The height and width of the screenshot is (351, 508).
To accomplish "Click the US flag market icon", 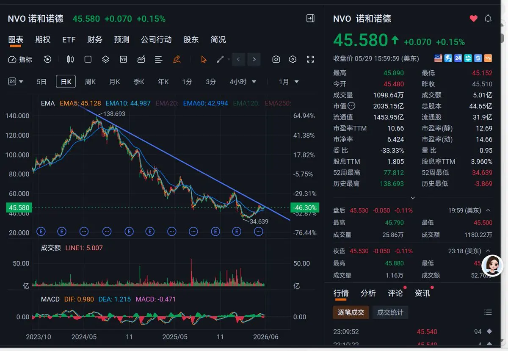I will point(438,58).
